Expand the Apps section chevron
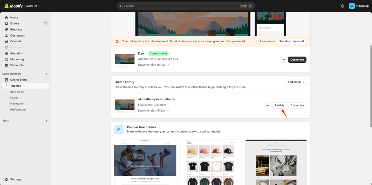The width and height of the screenshot is (372, 185). pyautogui.click(x=47, y=121)
